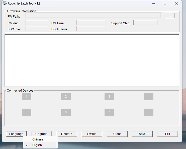This screenshot has width=186, height=149.
Task: Clear the log with Clear button
Action: coord(117,134)
